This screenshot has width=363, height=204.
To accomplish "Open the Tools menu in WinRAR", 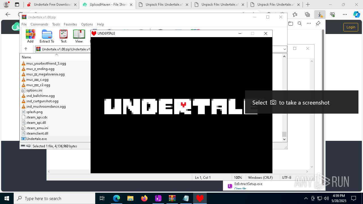I will tap(56, 24).
